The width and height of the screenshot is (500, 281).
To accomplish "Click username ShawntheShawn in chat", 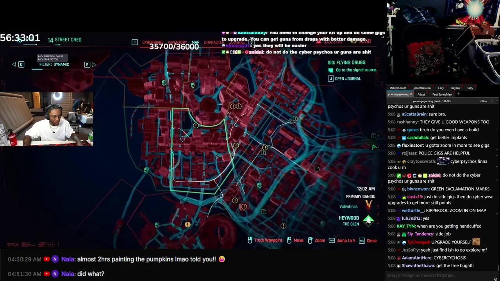I will (x=418, y=265).
